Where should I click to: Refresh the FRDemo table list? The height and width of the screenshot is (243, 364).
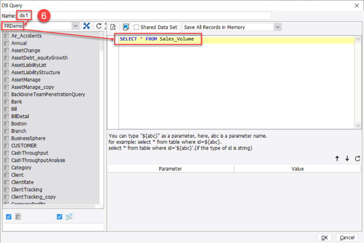[99, 26]
